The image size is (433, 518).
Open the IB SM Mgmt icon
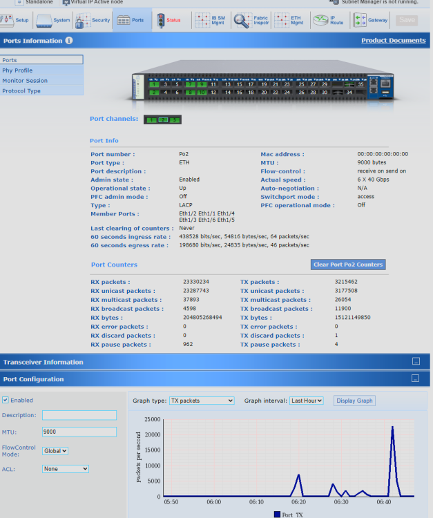pos(202,20)
